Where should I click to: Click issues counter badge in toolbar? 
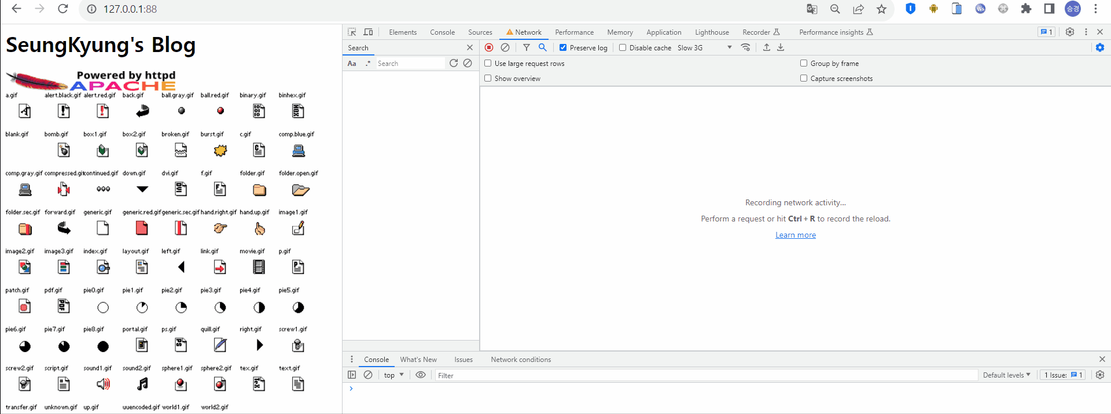(1046, 32)
